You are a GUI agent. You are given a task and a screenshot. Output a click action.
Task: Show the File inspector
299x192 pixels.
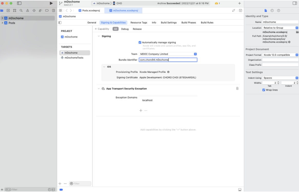pyautogui.click(x=266, y=10)
